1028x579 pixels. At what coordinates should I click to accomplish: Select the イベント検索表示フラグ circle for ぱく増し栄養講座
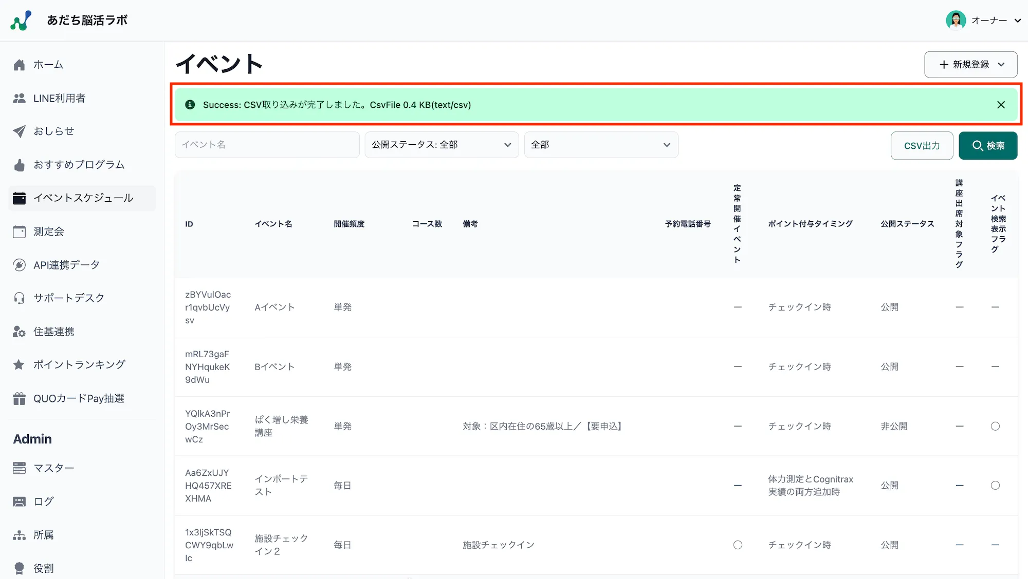(x=996, y=426)
